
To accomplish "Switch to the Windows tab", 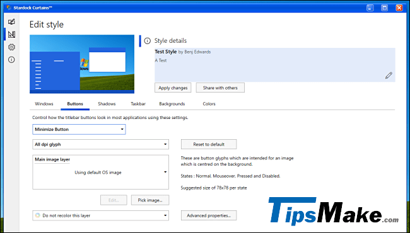I will pos(44,104).
